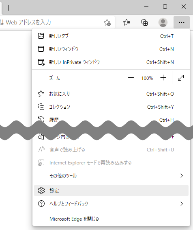Open the Collections toolbar icon
193x230 pixels.
tap(144, 22)
